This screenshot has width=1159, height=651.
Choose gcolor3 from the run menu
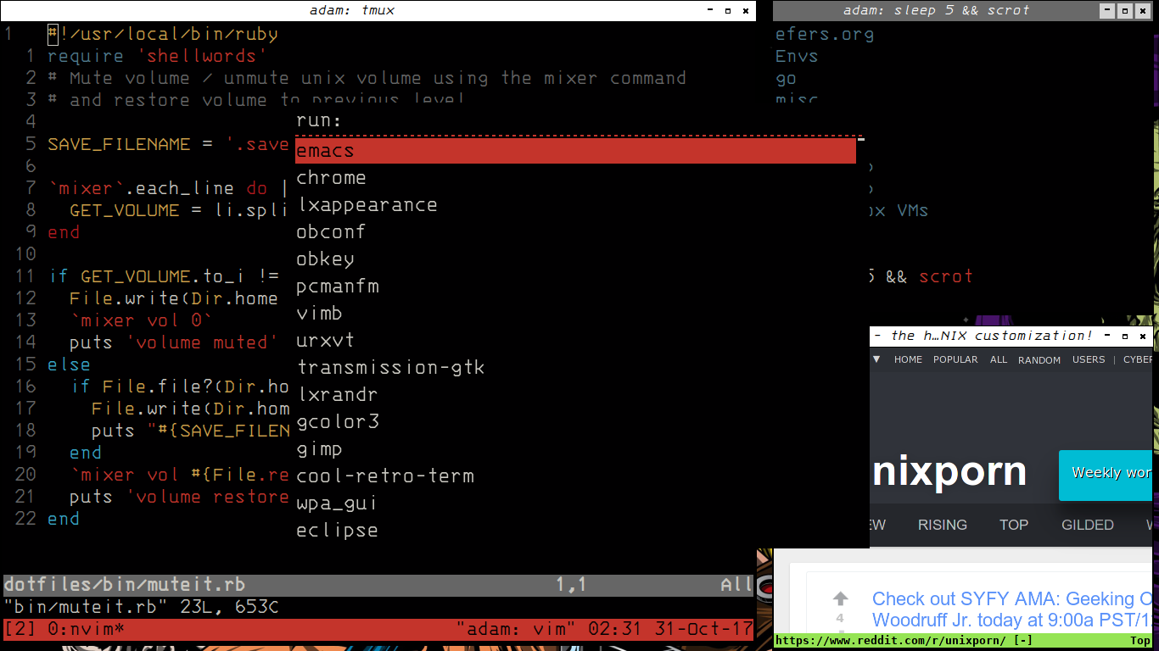[x=337, y=422]
